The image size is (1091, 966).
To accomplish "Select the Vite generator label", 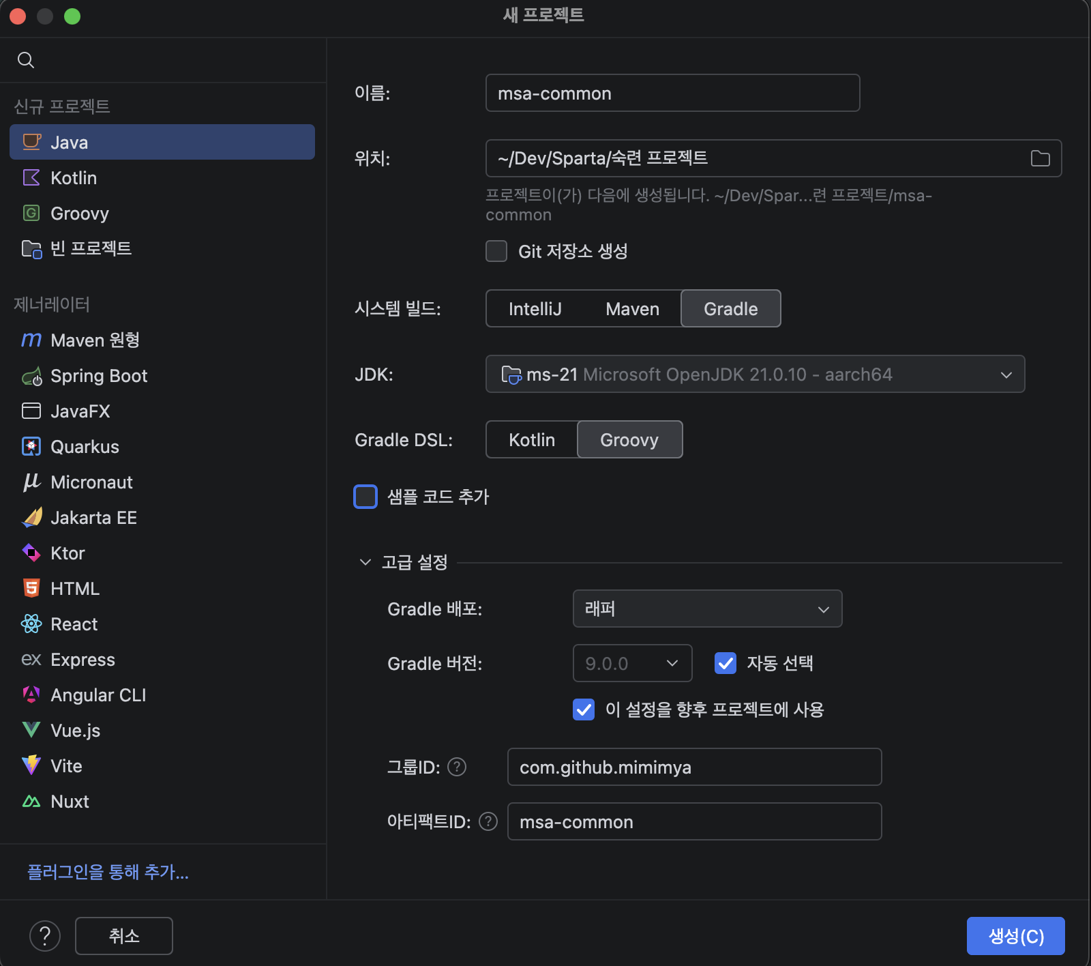I will click(67, 765).
